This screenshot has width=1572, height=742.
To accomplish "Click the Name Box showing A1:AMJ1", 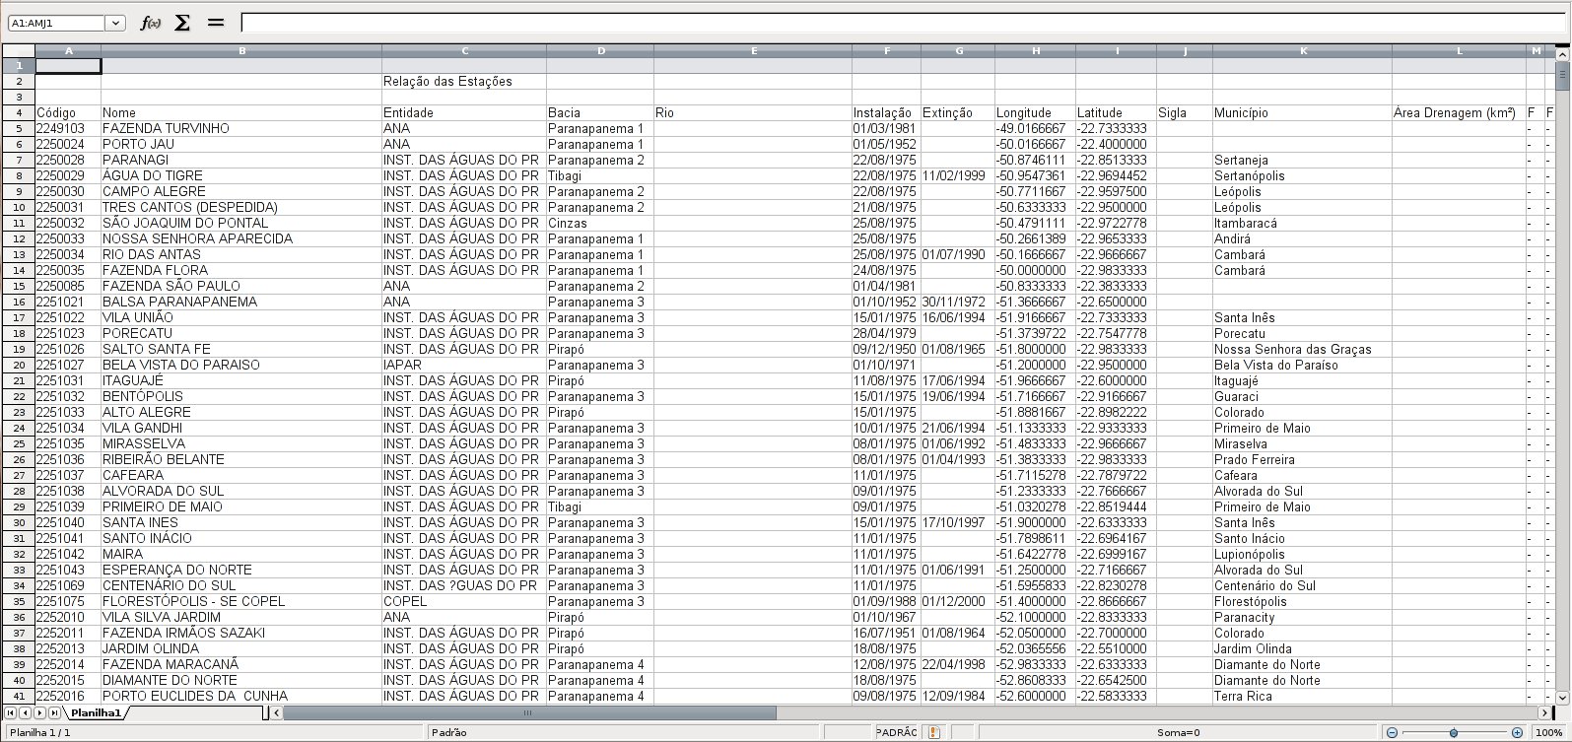I will tap(55, 23).
